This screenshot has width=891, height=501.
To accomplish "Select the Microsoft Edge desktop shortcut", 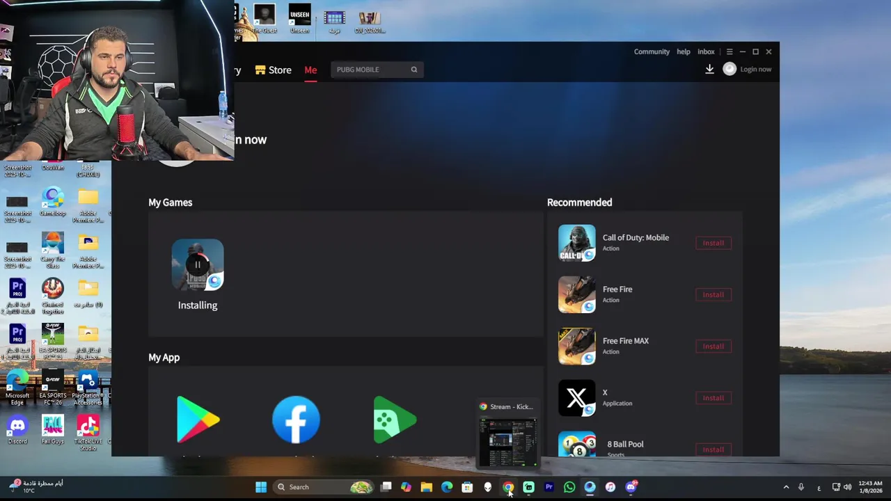I will tap(17, 388).
